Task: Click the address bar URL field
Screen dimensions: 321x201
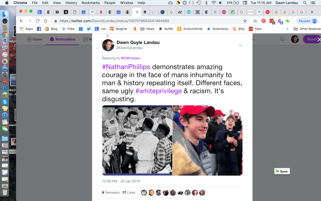Action: [150, 21]
